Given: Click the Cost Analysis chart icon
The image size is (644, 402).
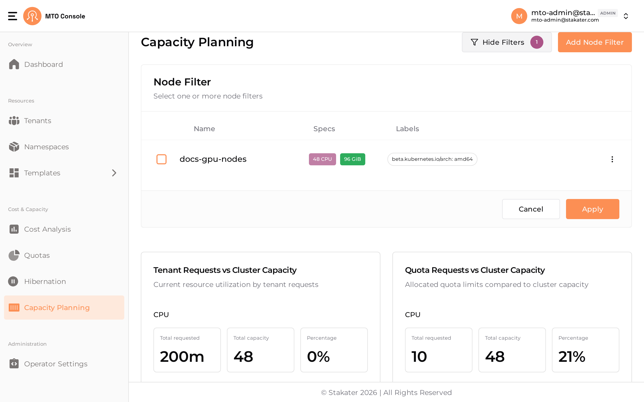Looking at the screenshot, I should click(x=14, y=229).
